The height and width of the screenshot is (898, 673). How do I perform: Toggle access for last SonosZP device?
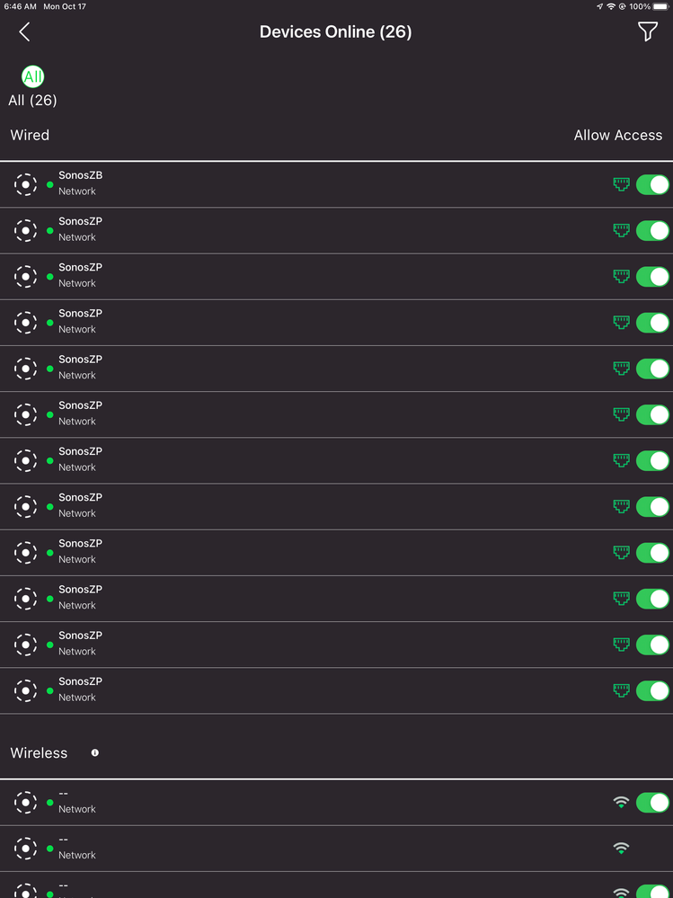pyautogui.click(x=652, y=690)
